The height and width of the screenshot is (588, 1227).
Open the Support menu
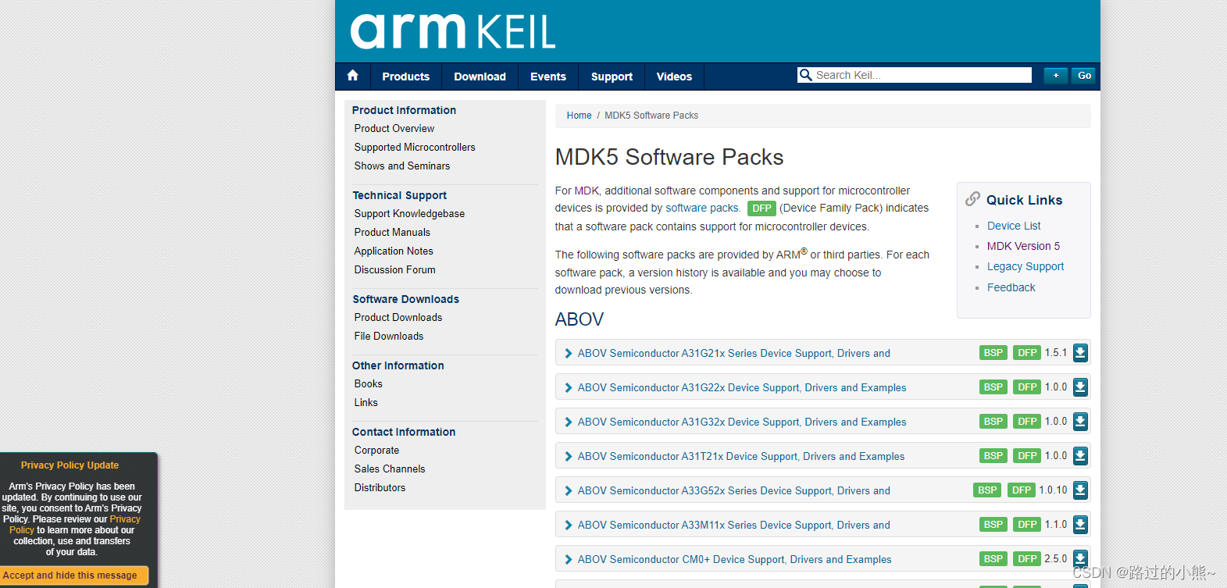tap(612, 77)
